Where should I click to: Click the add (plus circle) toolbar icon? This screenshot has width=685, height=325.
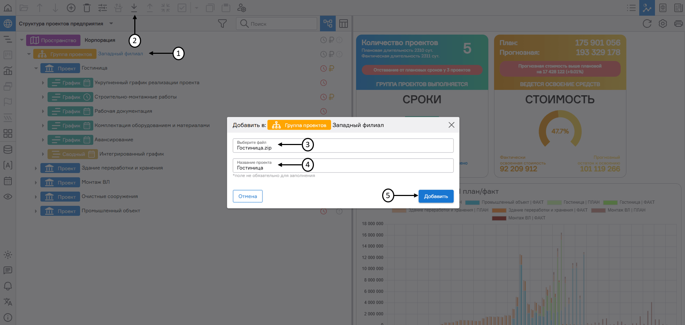pyautogui.click(x=71, y=7)
